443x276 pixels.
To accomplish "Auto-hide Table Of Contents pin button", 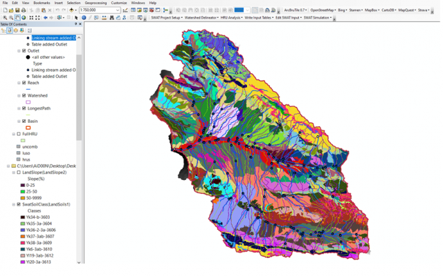I will click(75, 24).
